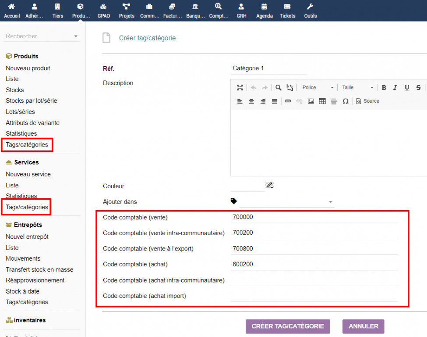Insert an image in the description

tap(311, 101)
